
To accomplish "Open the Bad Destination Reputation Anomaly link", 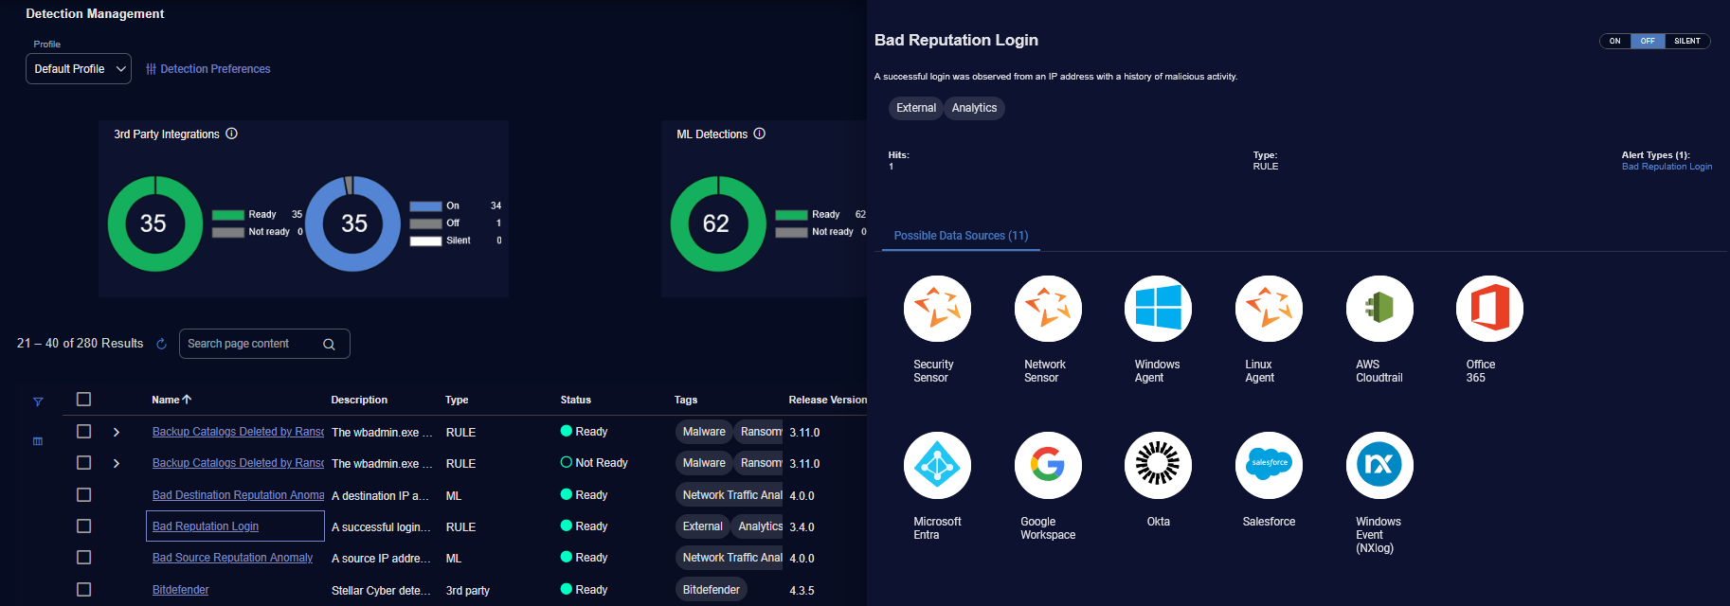I will click(238, 495).
